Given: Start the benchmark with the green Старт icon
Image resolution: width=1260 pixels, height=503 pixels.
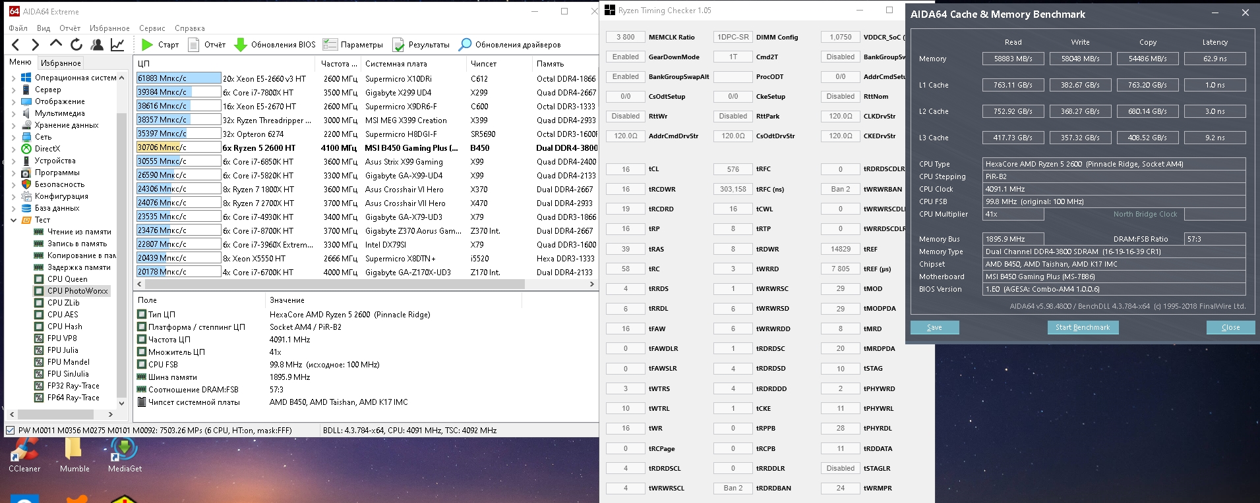Looking at the screenshot, I should (x=147, y=45).
